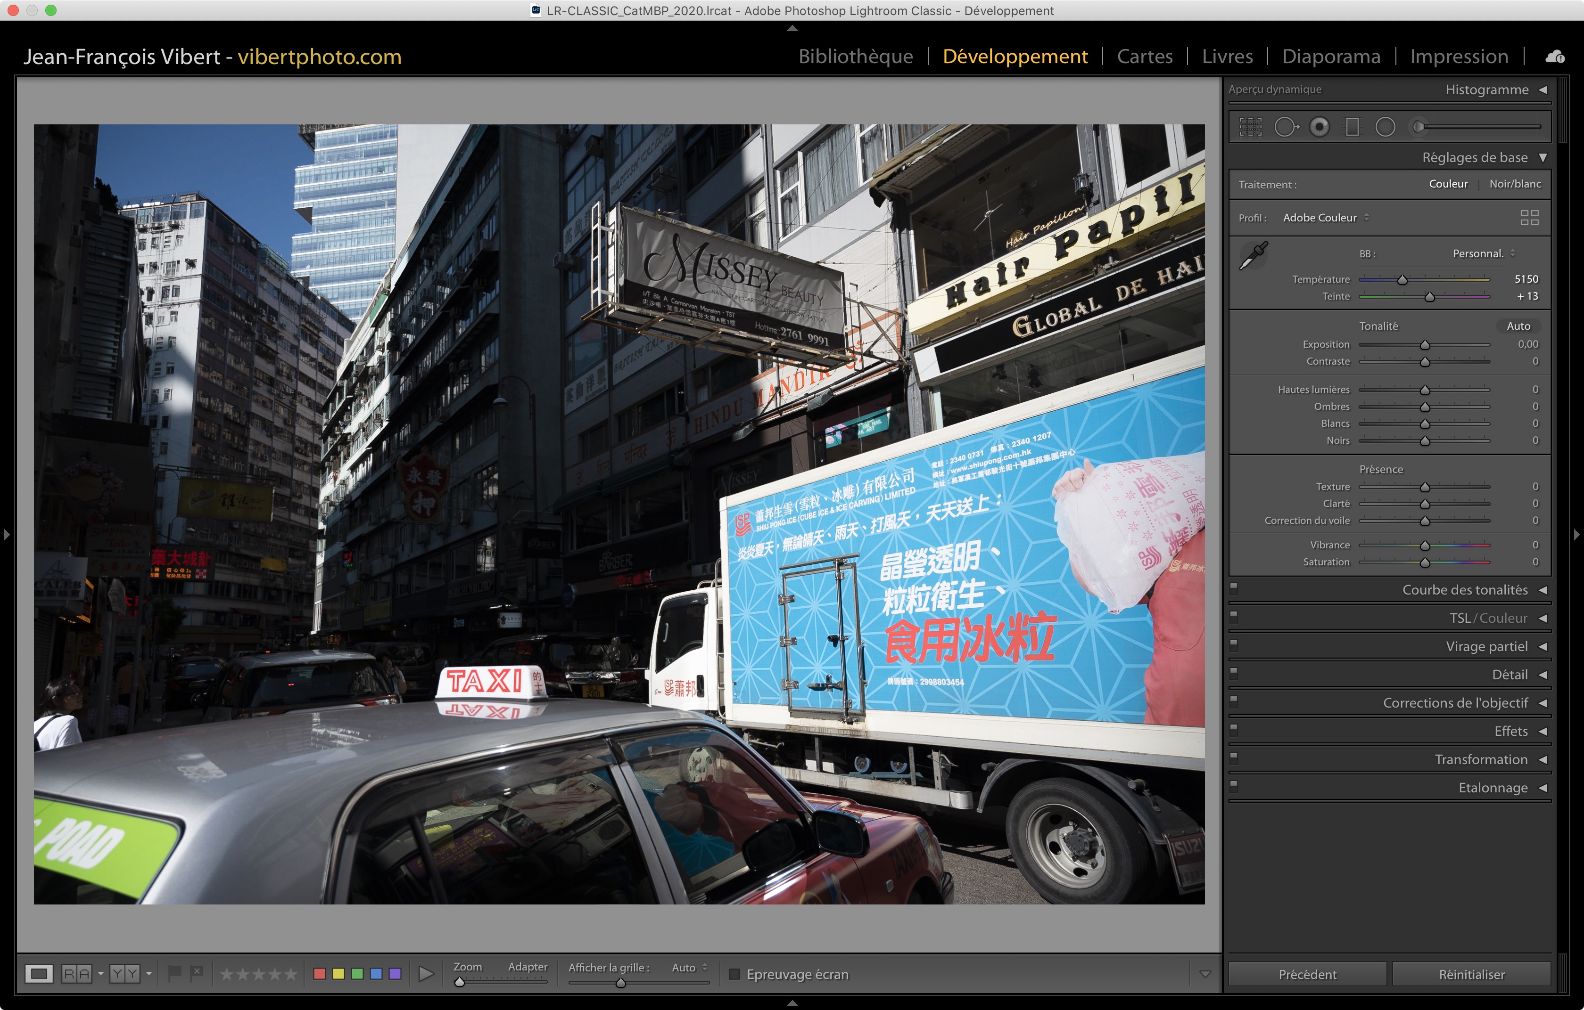Select the Radial filter tool
Image resolution: width=1584 pixels, height=1010 pixels.
1386,127
